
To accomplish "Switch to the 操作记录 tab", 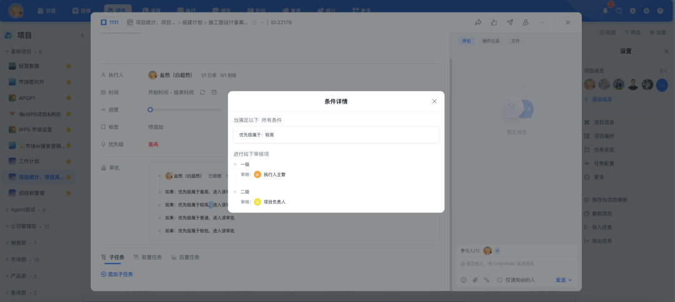I will (491, 41).
